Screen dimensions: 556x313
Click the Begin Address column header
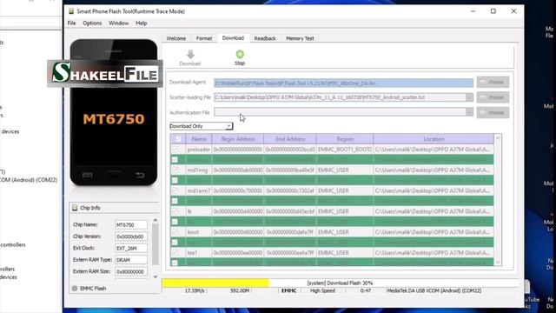[x=238, y=139]
